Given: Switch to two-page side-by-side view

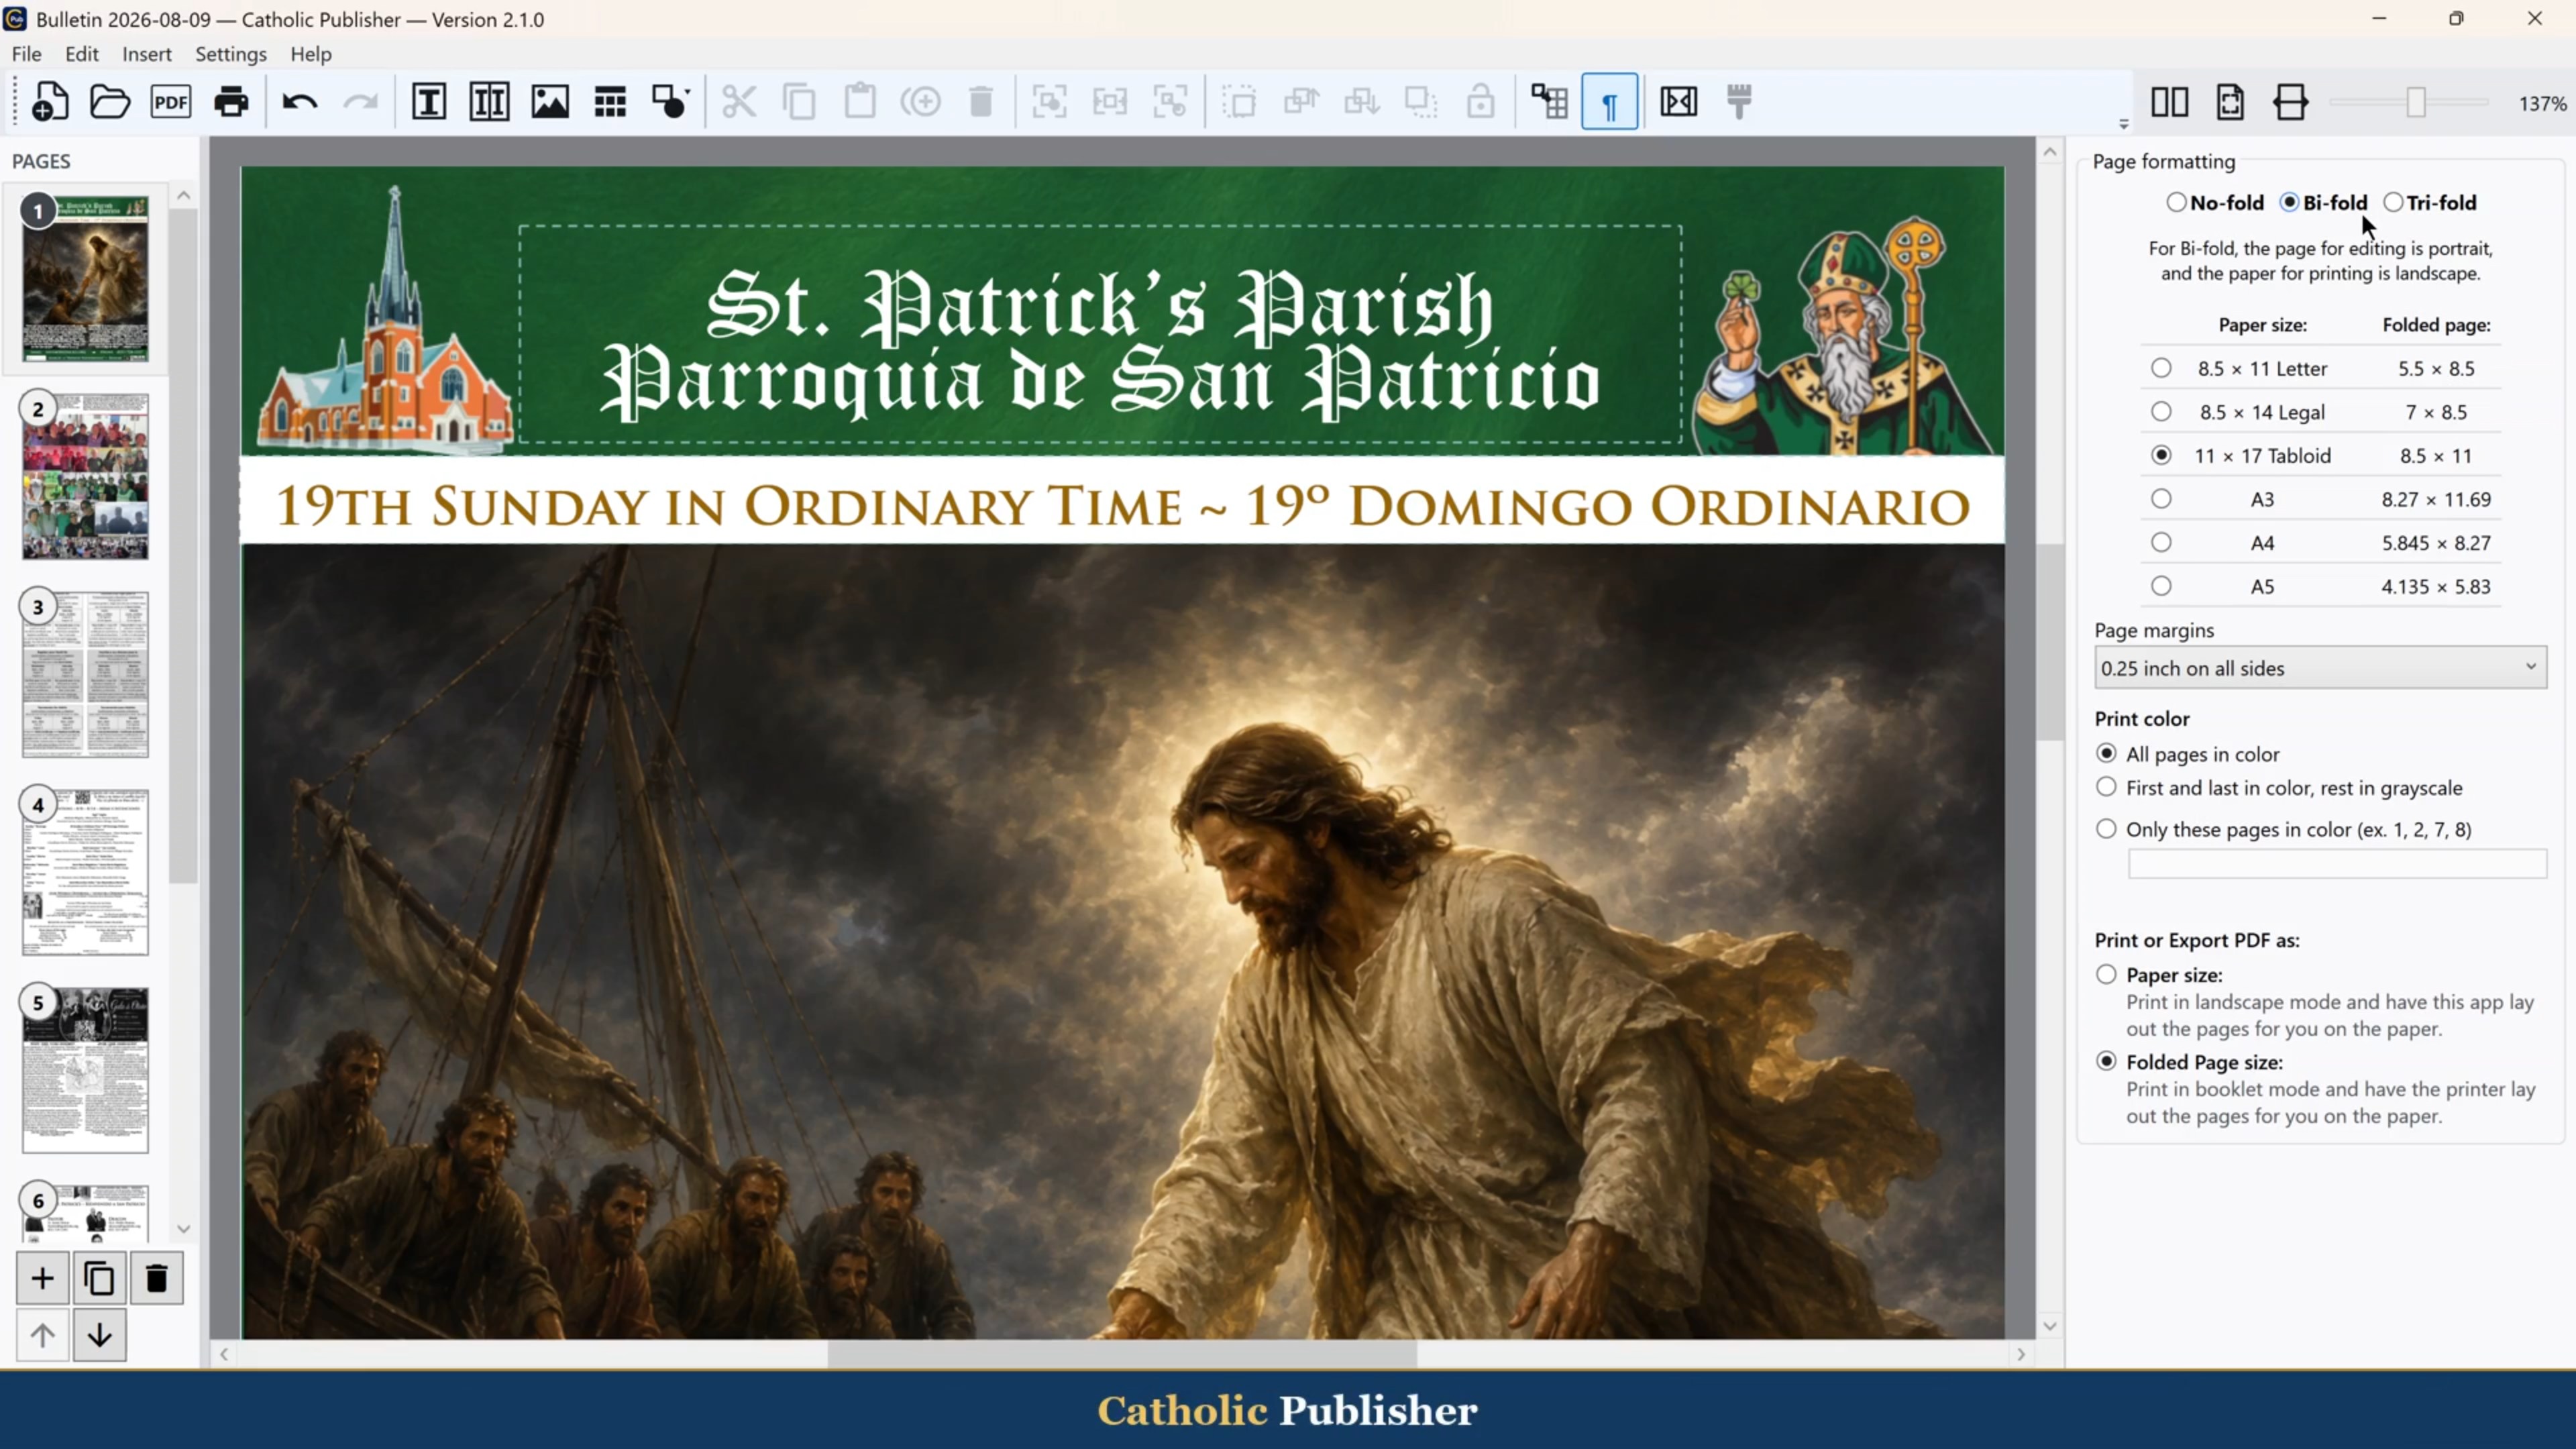Looking at the screenshot, I should click(x=2170, y=102).
